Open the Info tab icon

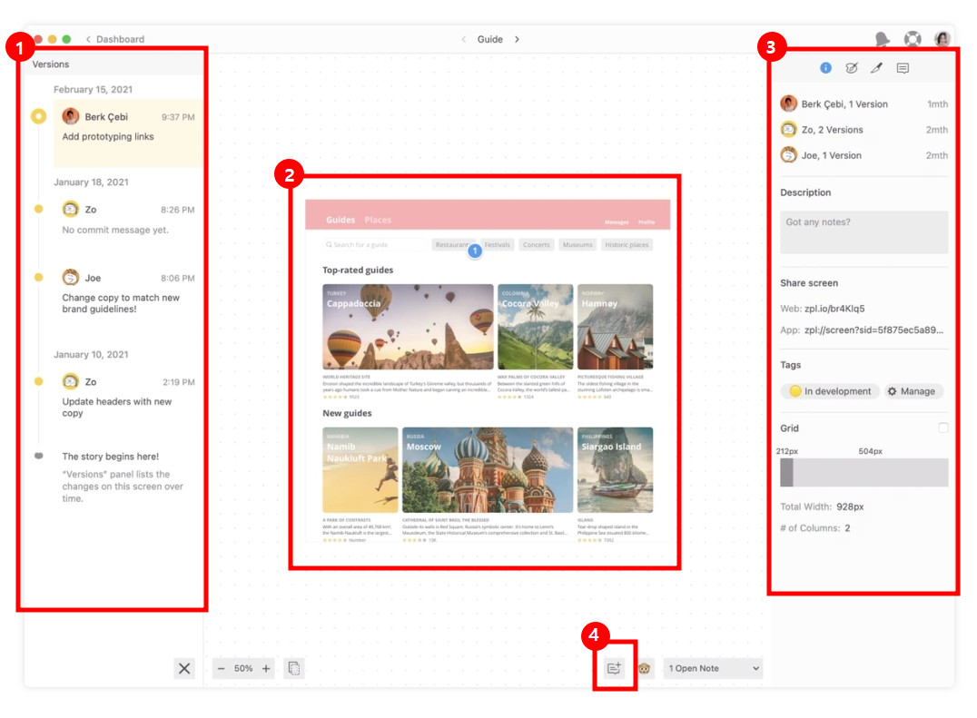pyautogui.click(x=825, y=68)
